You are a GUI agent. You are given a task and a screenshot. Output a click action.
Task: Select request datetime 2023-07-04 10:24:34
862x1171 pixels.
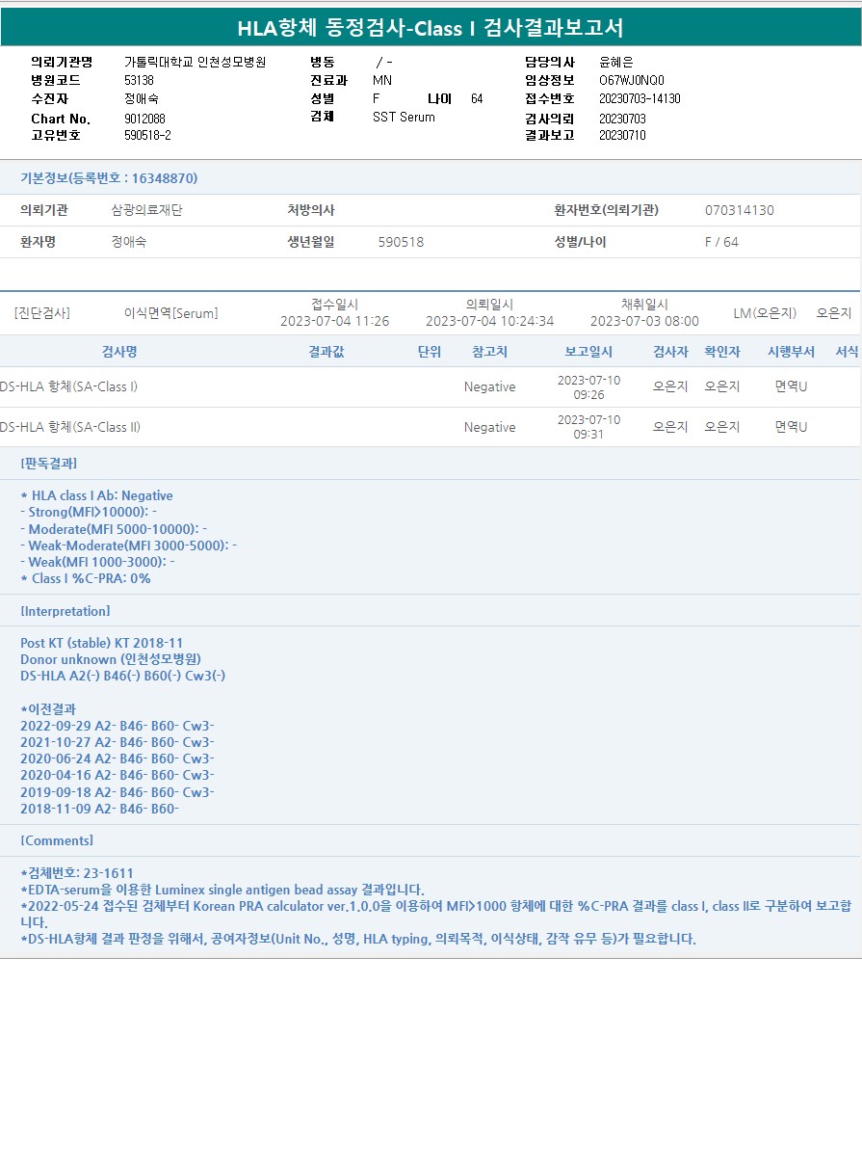click(490, 321)
